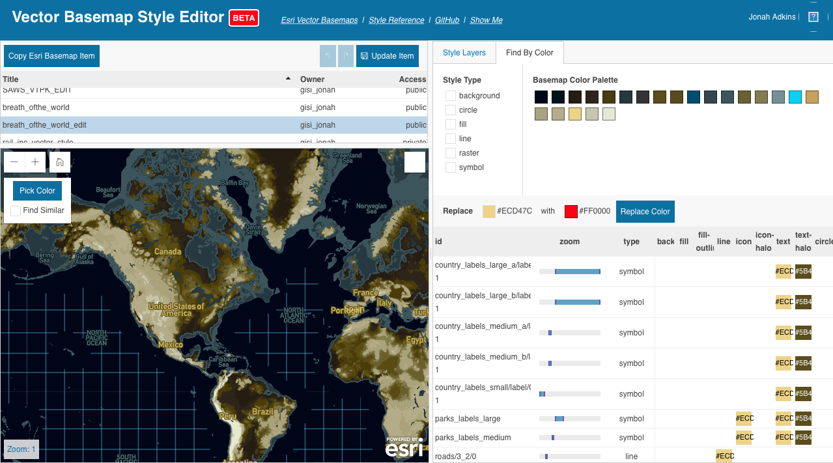Click the Zoom: 1 level indicator

tap(21, 449)
